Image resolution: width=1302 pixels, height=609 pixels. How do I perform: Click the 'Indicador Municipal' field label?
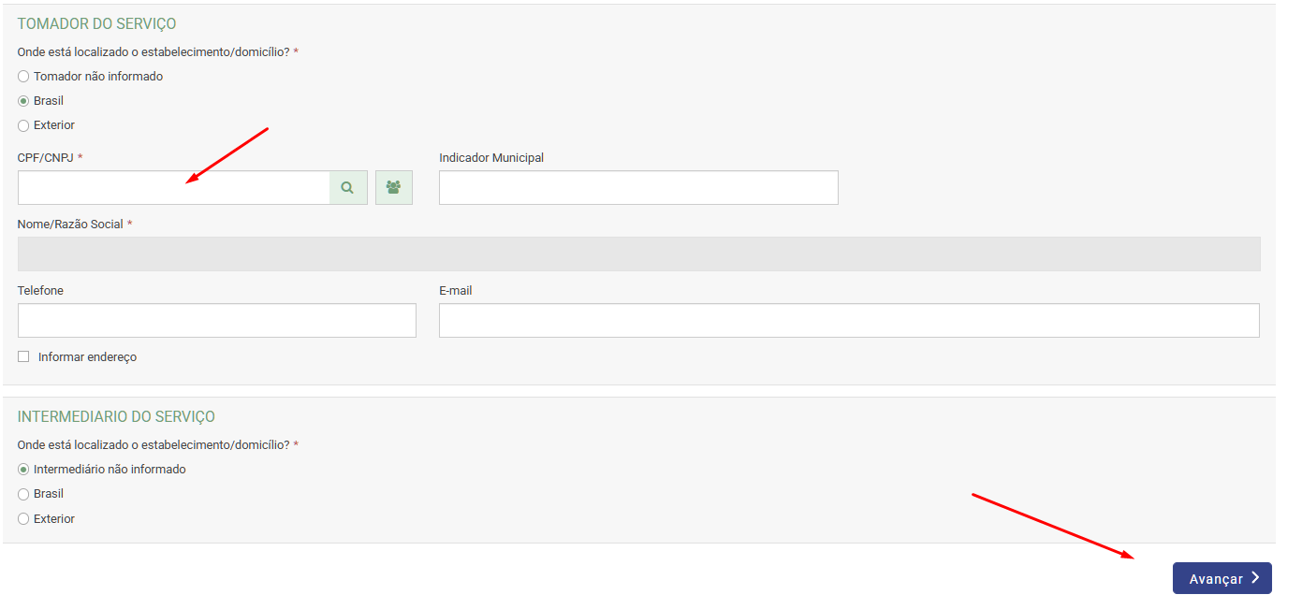tap(491, 158)
